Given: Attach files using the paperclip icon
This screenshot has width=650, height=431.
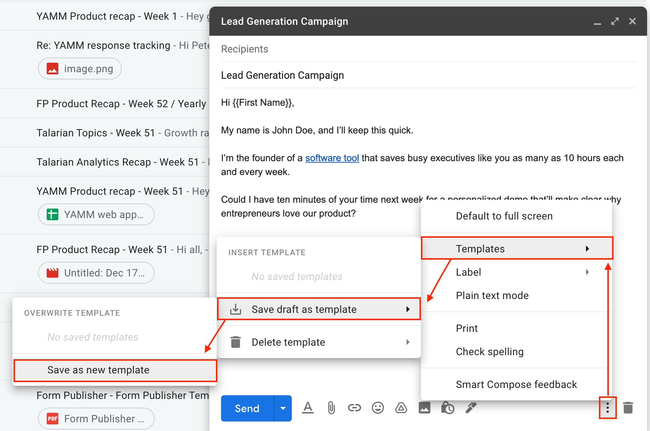Looking at the screenshot, I should [331, 408].
